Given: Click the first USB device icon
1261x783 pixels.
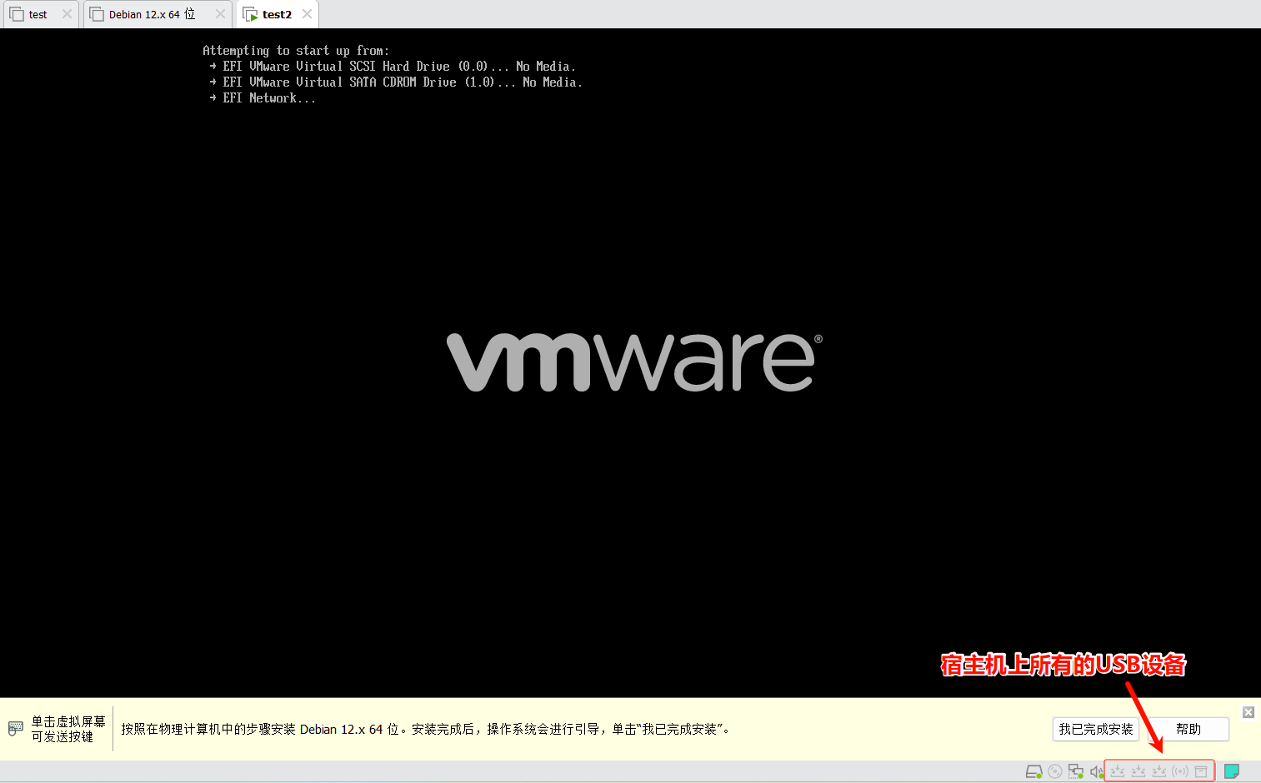Looking at the screenshot, I should (1118, 771).
